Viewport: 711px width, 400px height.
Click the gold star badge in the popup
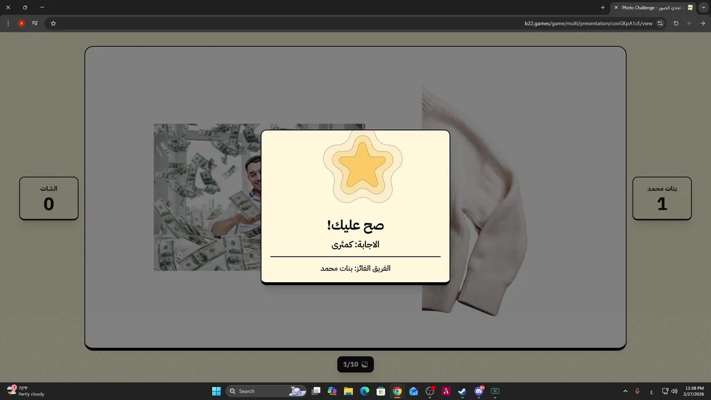point(362,166)
